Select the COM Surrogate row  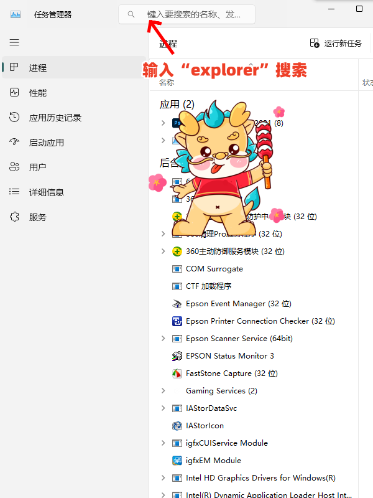coord(254,269)
